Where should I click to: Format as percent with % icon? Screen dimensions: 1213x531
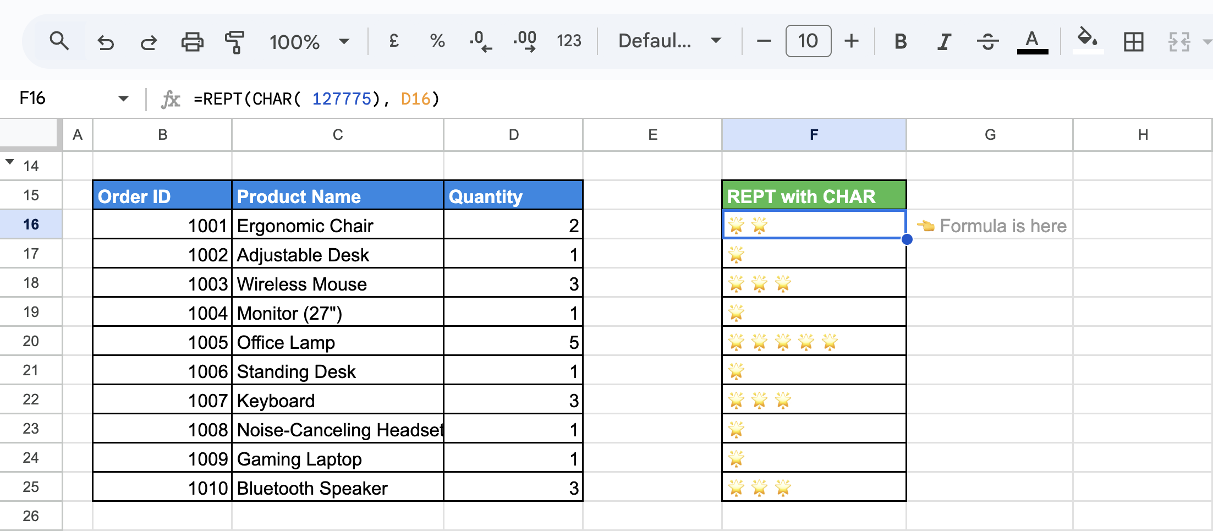coord(437,41)
